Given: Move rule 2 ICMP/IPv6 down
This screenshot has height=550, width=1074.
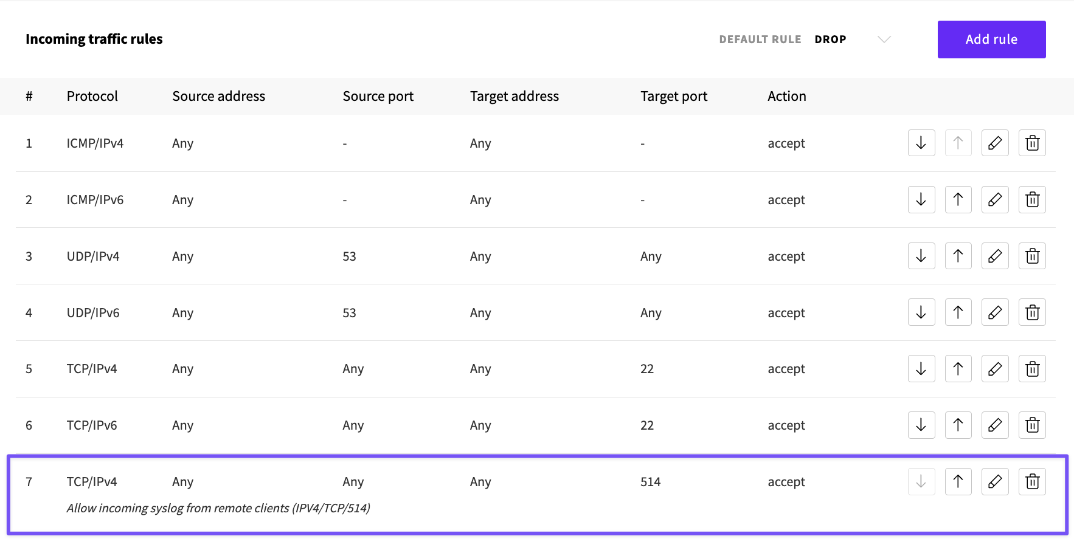Looking at the screenshot, I should pos(921,199).
